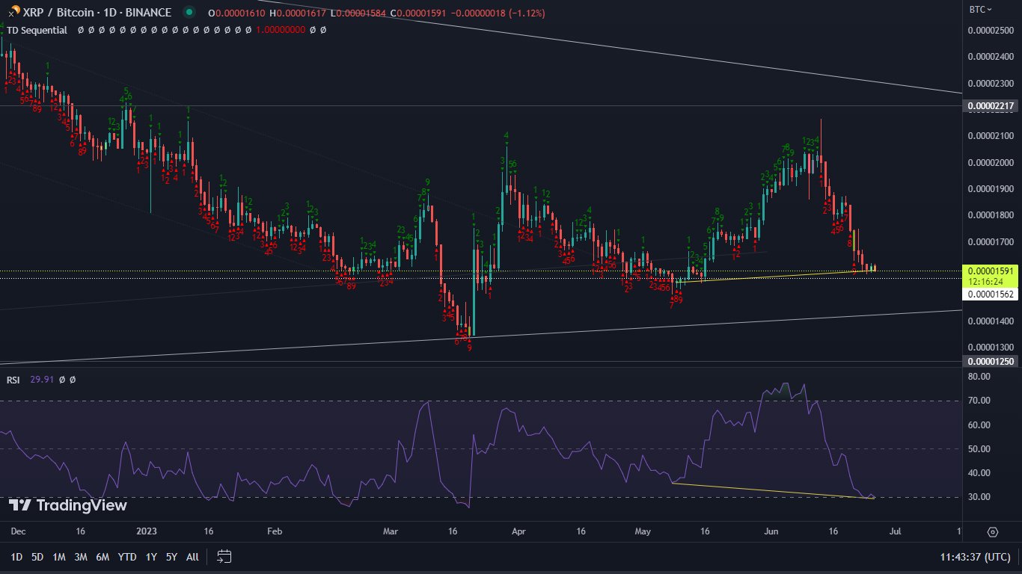Click the price label 0.00001562
Screen dimensions: 1022x574
pos(991,294)
